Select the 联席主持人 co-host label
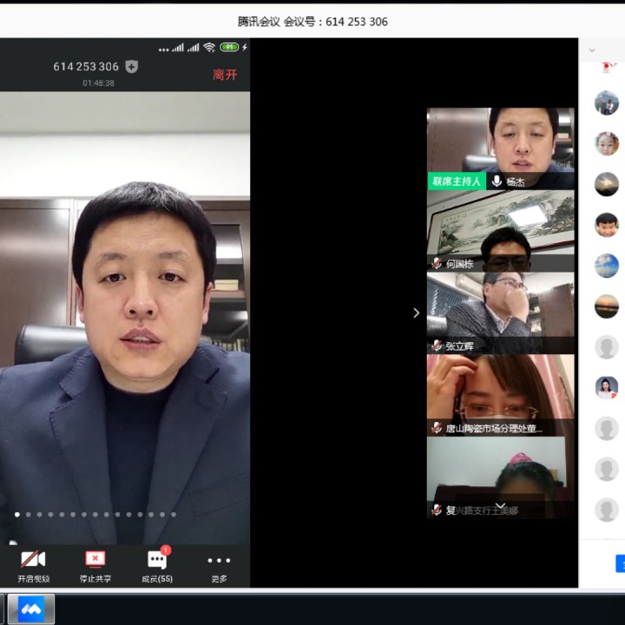Image resolution: width=625 pixels, height=625 pixels. click(x=457, y=181)
